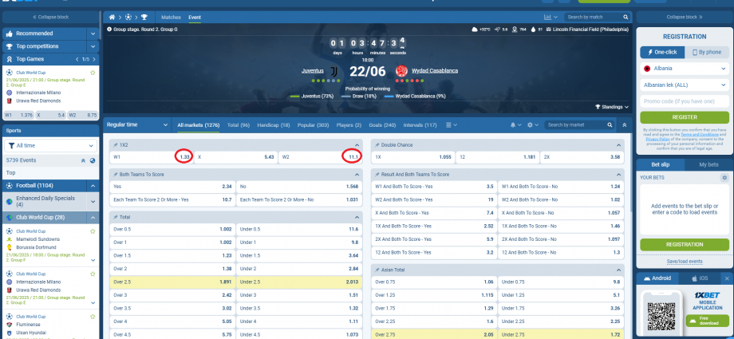Expand the Recommended section
This screenshot has height=339, width=734.
tap(93, 34)
